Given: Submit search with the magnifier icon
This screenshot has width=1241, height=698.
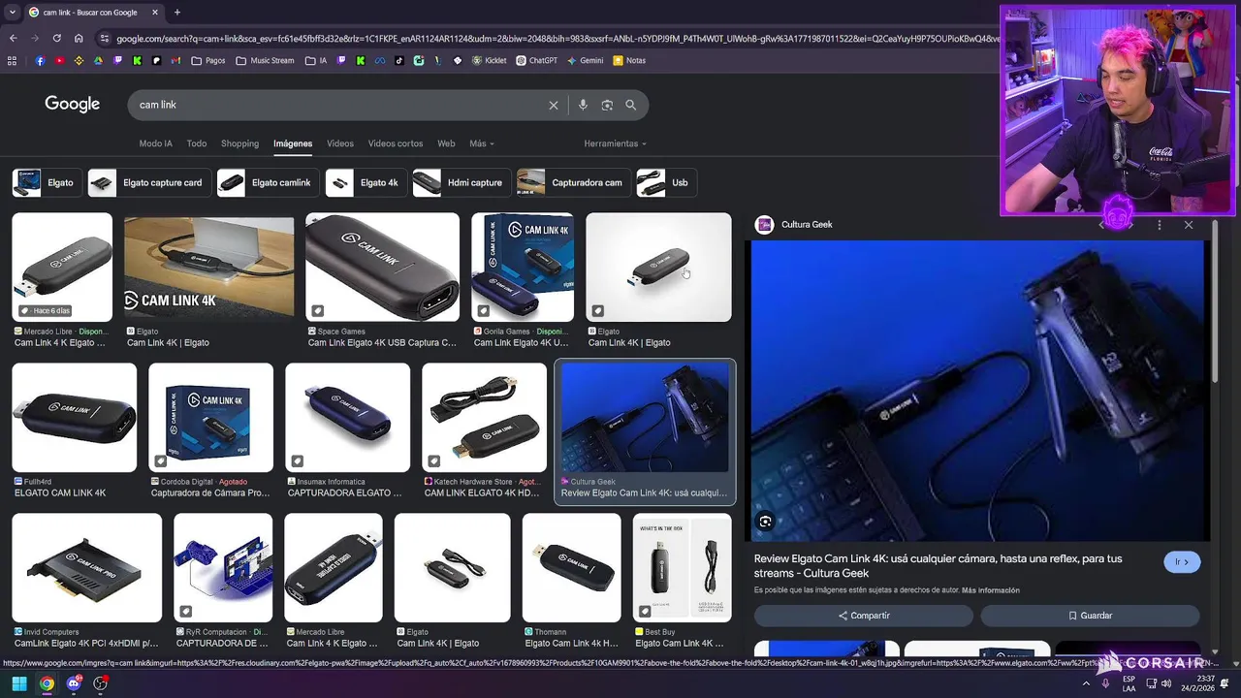Looking at the screenshot, I should [631, 105].
